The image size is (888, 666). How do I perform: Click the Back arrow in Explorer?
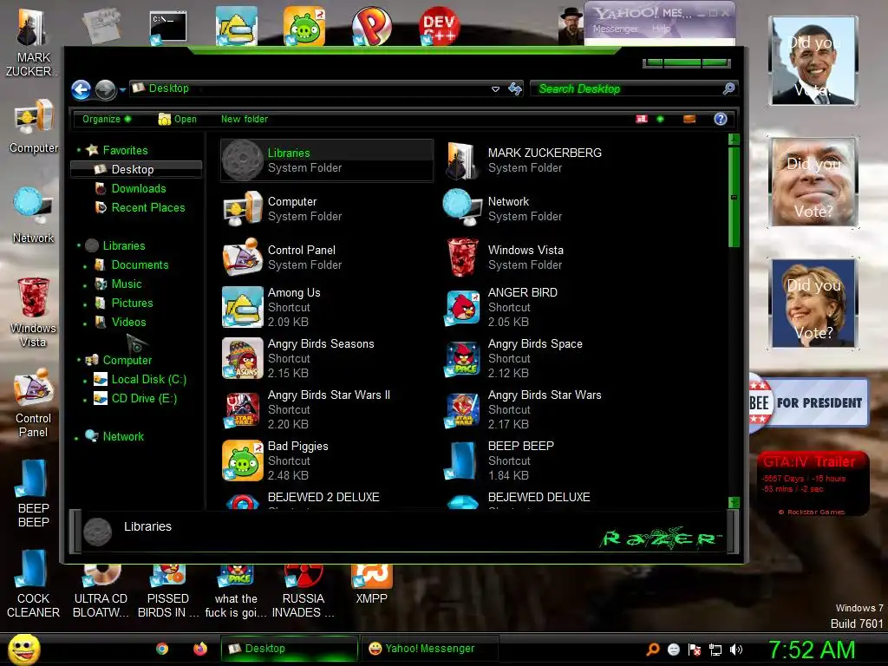[81, 89]
